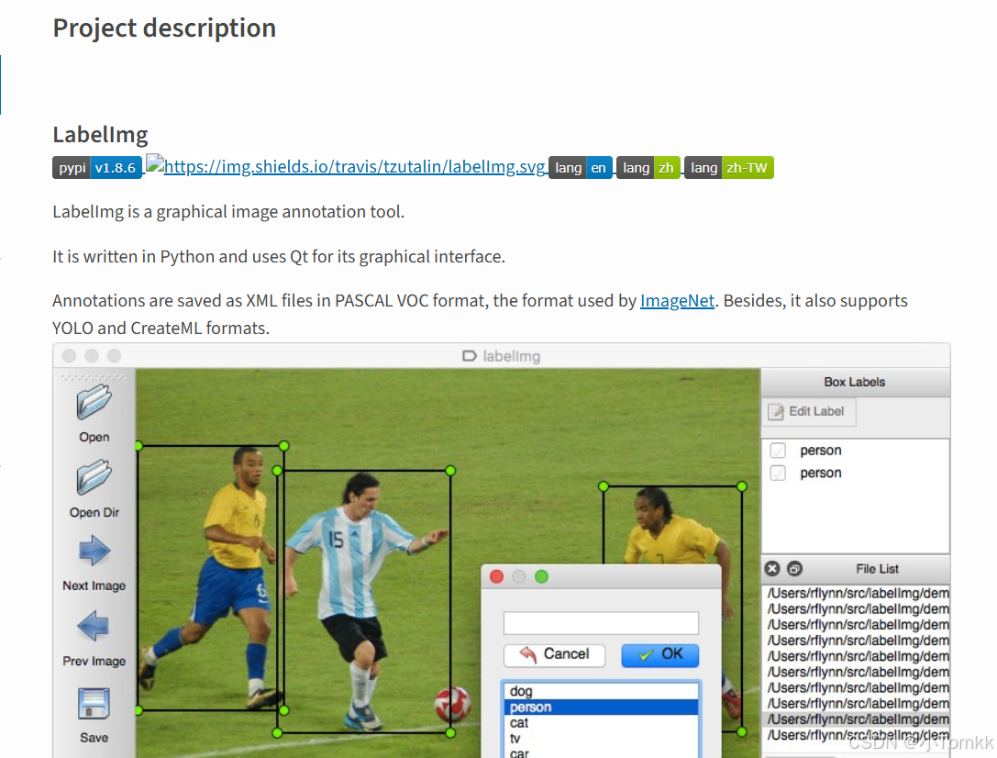Click the red close dot of label dialog
Image resolution: width=997 pixels, height=758 pixels.
pos(496,577)
